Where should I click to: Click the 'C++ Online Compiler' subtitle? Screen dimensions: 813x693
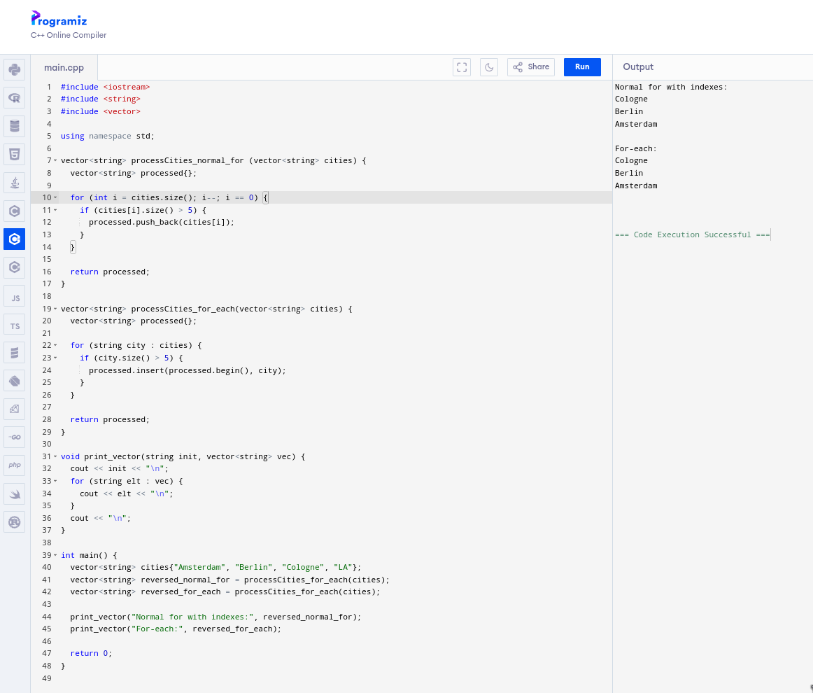coord(69,35)
